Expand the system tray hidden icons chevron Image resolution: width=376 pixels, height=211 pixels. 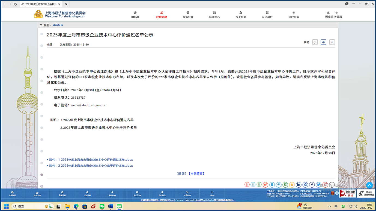(x=329, y=206)
